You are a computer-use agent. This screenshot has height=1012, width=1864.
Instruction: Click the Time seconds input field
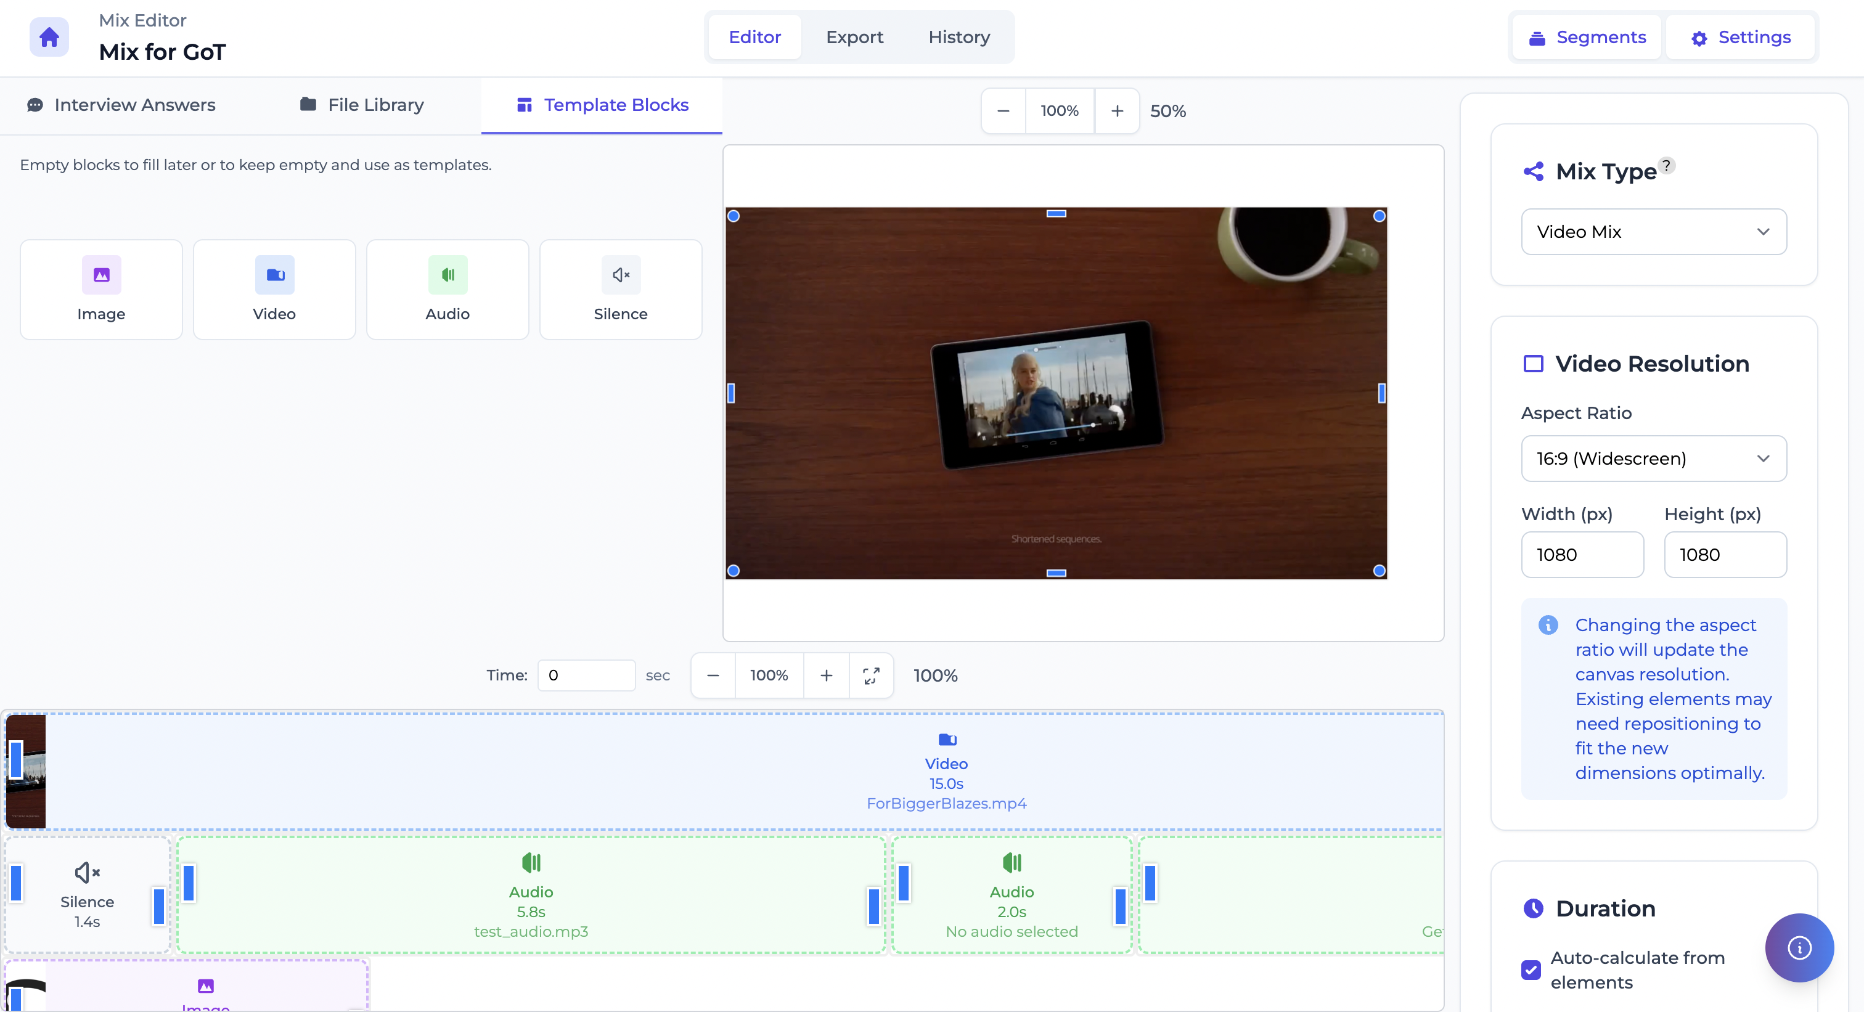[x=586, y=675]
